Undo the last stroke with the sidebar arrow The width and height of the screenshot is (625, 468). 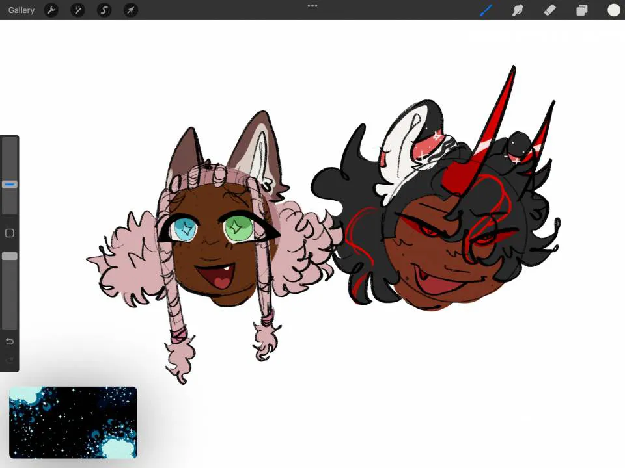(10, 342)
